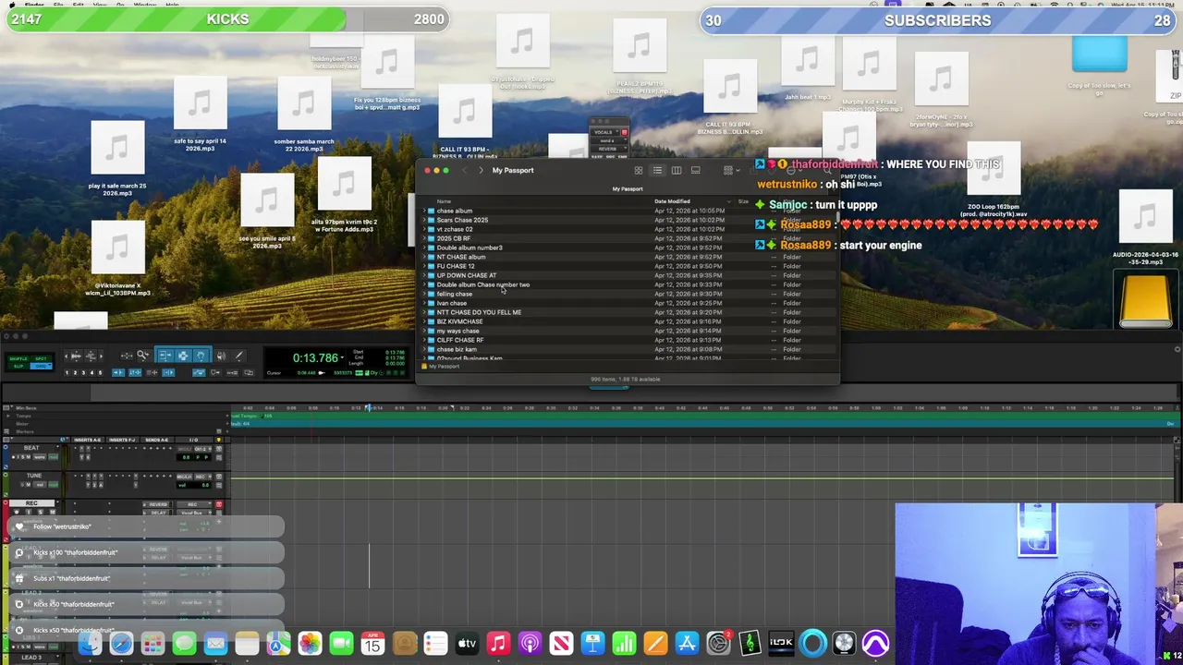Expand the Tempo ruler
1183x665 pixels.
[6, 416]
